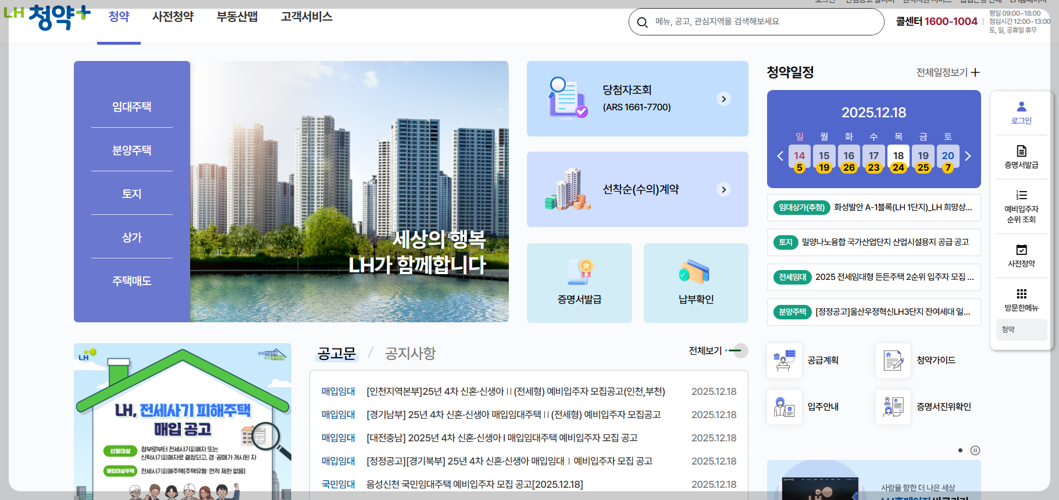Click 사전청약 calendar-check icon in side panel
1059x500 pixels.
pos(1021,250)
